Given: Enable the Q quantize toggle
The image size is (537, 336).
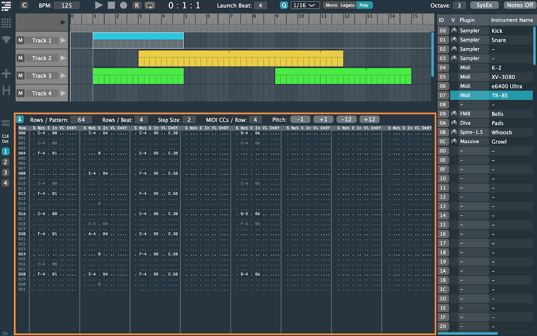Looking at the screenshot, I should click(284, 5).
